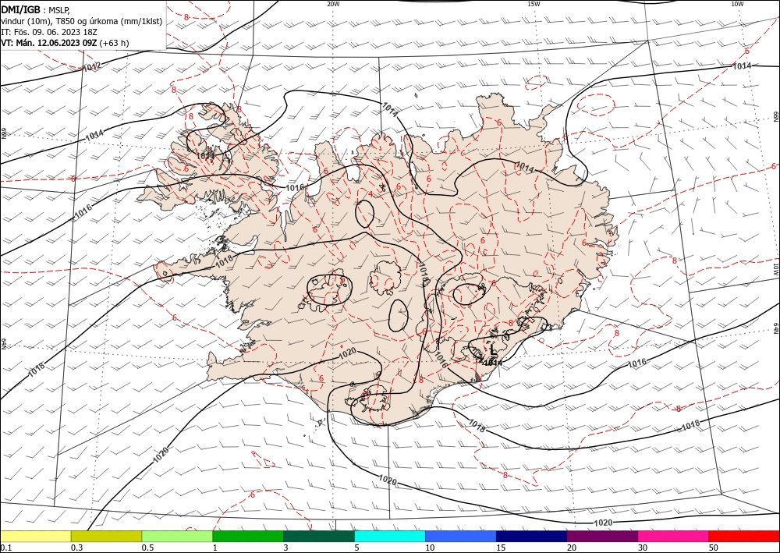This screenshot has width=780, height=553.
Task: Click the 'VT: Mán. 12.06.2023 09Z' valid time
Action: (48, 43)
